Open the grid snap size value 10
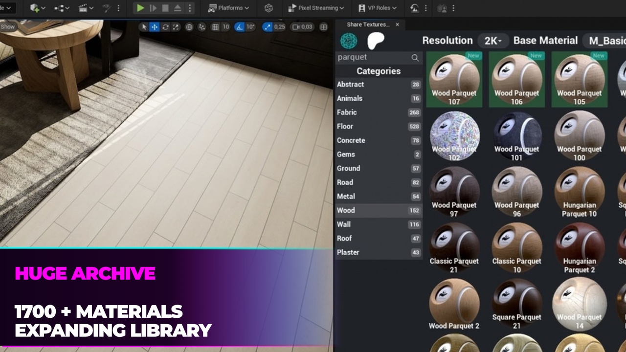The width and height of the screenshot is (626, 352). (225, 27)
